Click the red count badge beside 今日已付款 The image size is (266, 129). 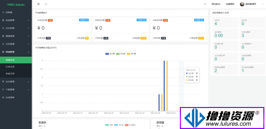[50, 20]
